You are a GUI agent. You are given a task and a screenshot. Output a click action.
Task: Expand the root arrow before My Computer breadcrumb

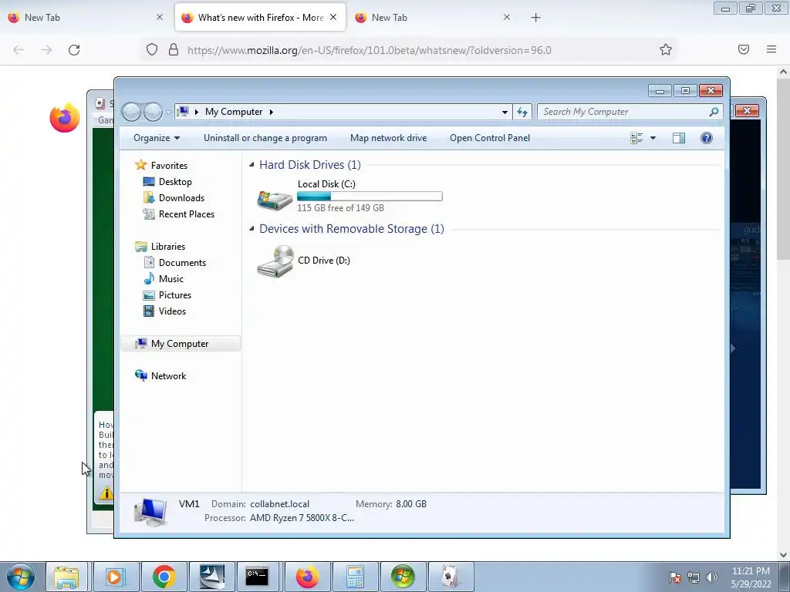197,112
